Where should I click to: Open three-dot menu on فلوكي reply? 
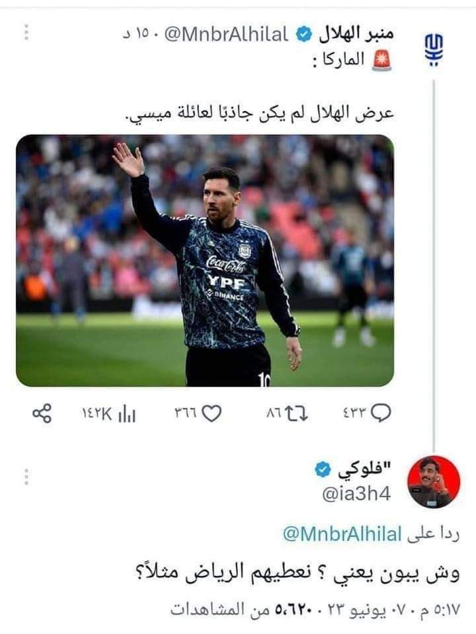point(26,477)
